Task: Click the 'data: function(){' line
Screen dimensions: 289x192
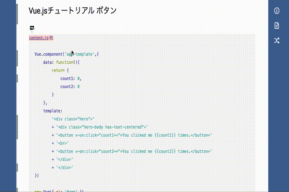Action: (61, 62)
